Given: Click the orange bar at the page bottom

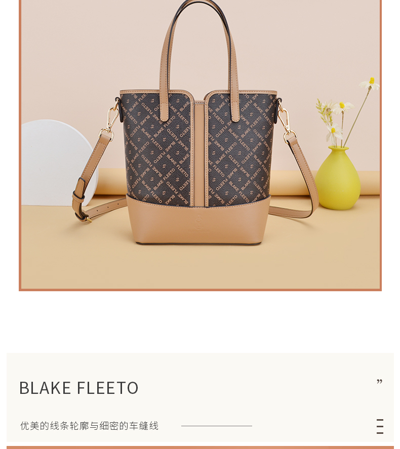Looking at the screenshot, I should coord(200,447).
